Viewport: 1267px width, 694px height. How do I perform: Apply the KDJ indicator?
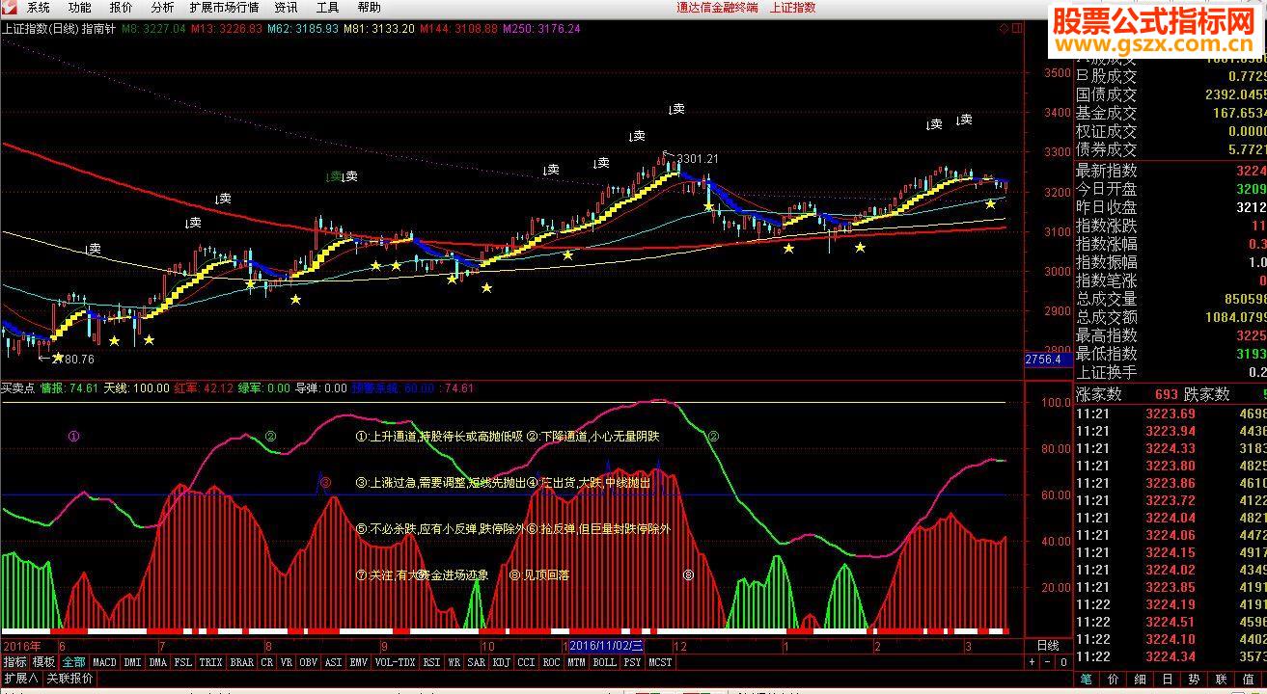point(502,663)
